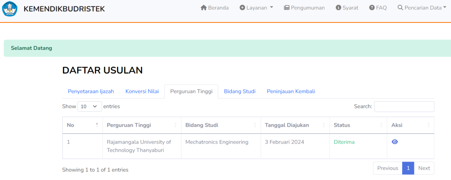Screen dimensions: 451x180
Task: Focus the table Search input field
Action: point(404,107)
